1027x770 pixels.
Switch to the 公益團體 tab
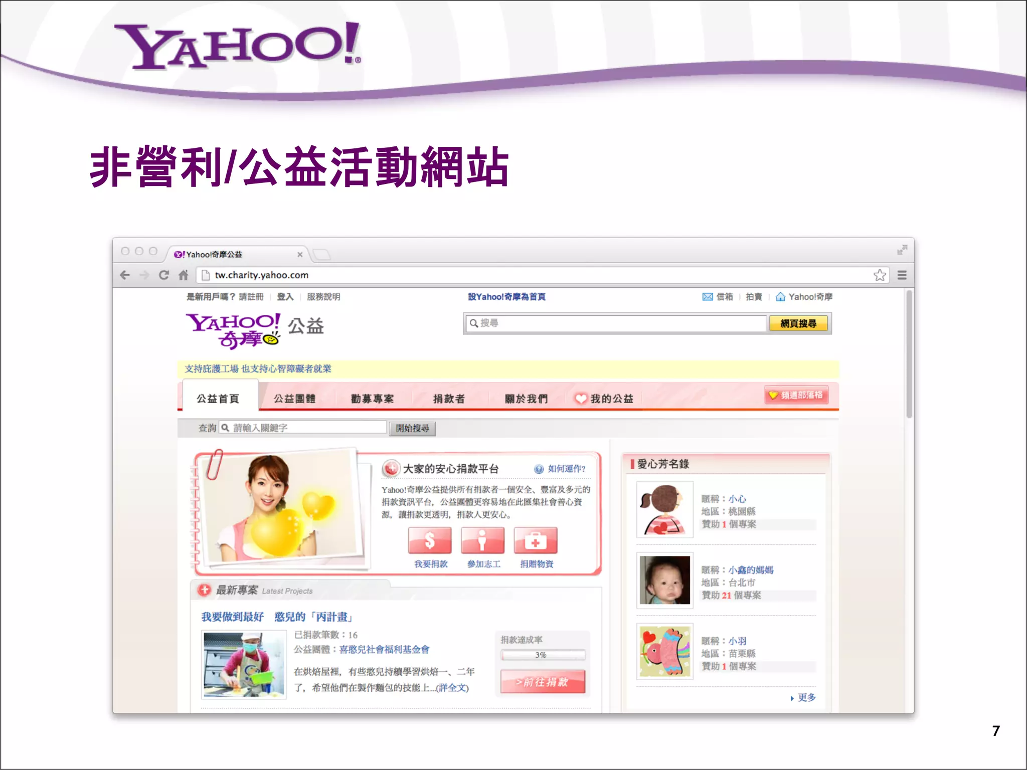pyautogui.click(x=295, y=399)
